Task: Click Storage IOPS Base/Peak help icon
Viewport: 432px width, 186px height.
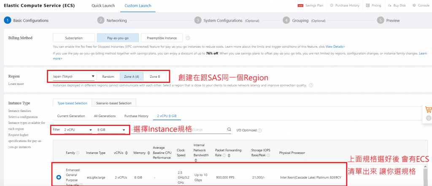Action: coord(268,156)
